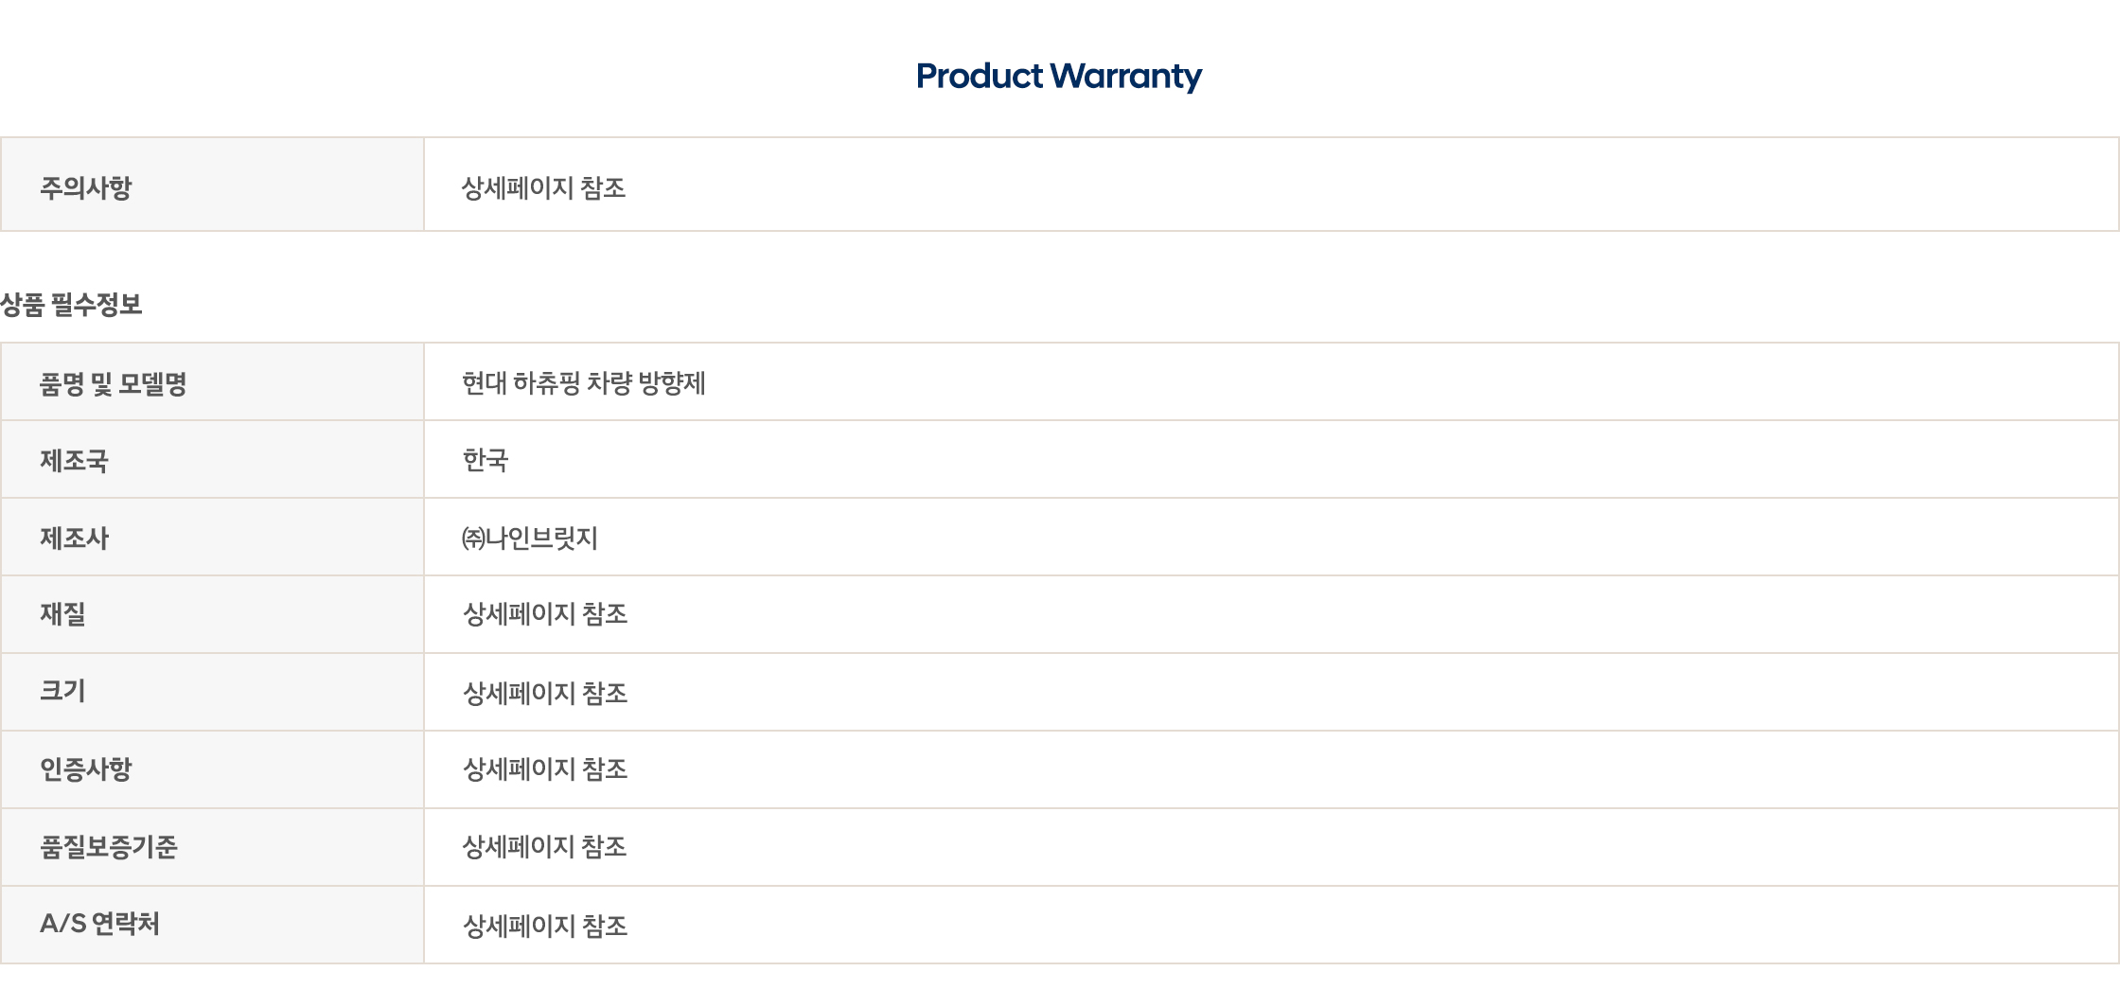Click 상세페이지 참조 in 인증사항 row
Viewport: 2120px width, 989px height.
pos(545,769)
